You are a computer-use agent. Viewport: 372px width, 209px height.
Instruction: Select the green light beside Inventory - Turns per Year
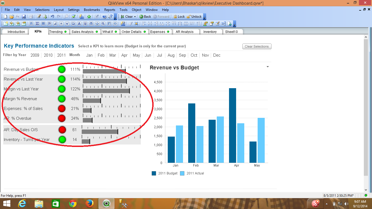point(62,140)
